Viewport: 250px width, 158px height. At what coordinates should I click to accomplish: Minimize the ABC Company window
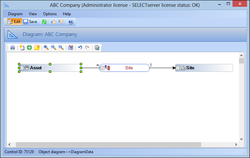220,5
